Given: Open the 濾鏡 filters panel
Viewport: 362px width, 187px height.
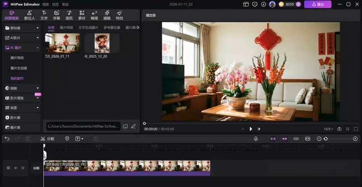Looking at the screenshot, I should (107, 15).
